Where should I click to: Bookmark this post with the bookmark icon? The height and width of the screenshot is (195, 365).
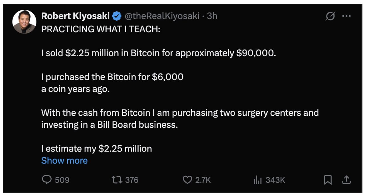click(328, 180)
